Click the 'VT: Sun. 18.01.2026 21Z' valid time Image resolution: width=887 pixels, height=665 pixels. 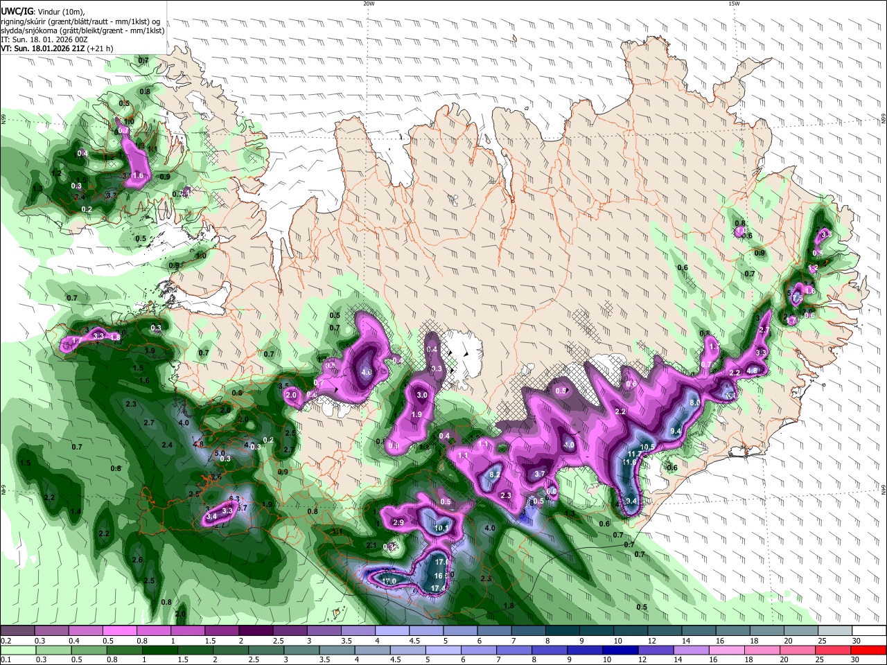(x=42, y=49)
